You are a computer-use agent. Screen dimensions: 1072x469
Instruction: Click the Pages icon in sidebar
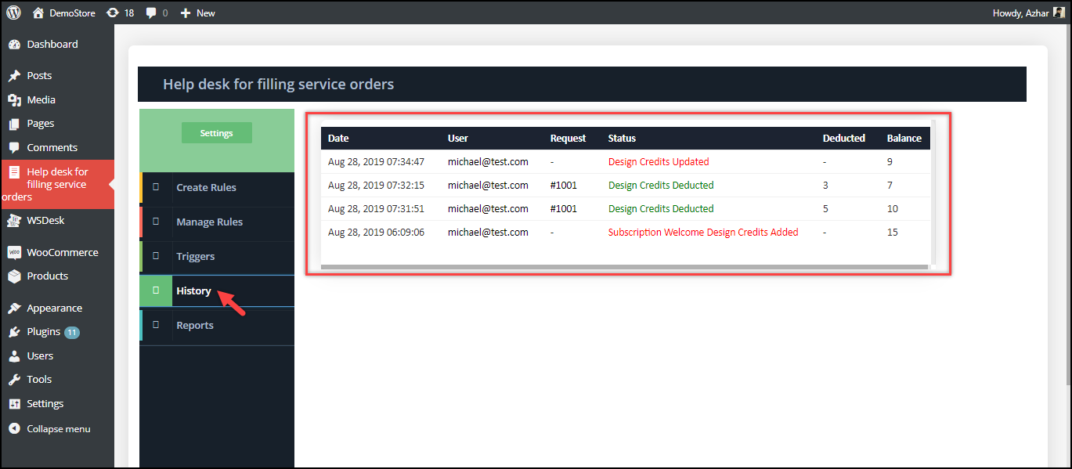click(x=14, y=124)
